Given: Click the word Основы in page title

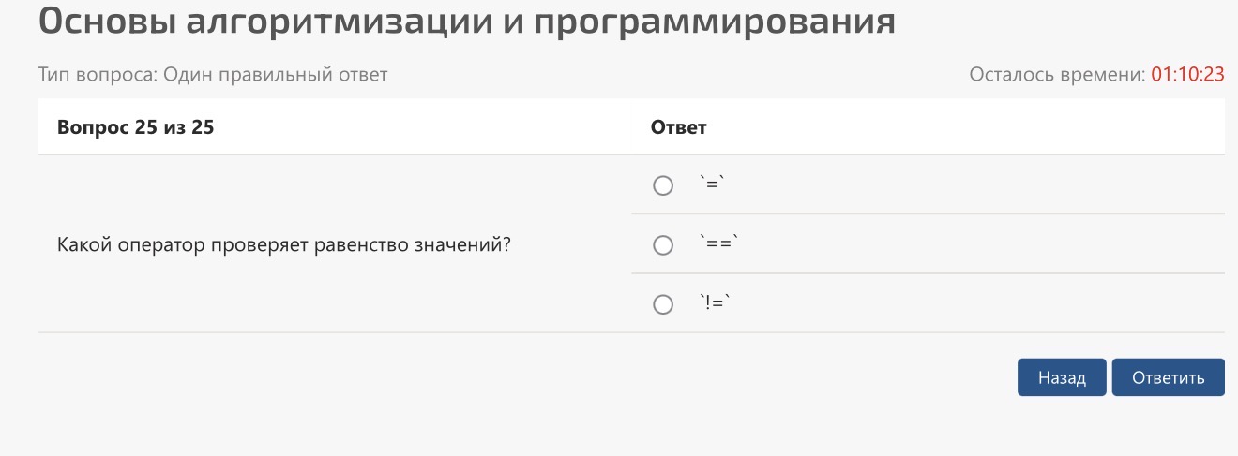Looking at the screenshot, I should pos(106,21).
